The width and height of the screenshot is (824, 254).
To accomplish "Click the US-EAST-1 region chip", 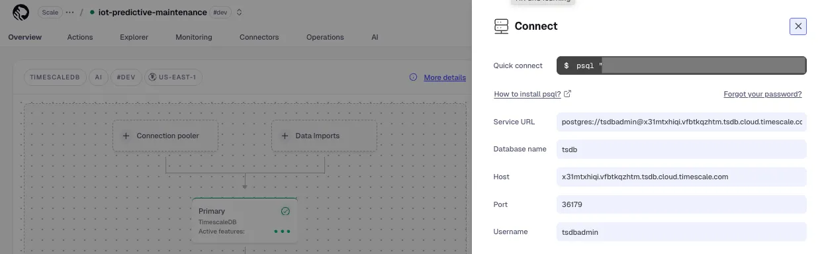I will (174, 77).
